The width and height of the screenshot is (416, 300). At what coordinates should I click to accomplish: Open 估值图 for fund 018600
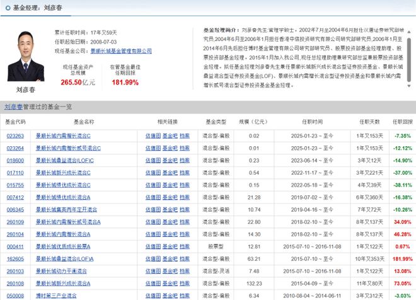(153, 161)
